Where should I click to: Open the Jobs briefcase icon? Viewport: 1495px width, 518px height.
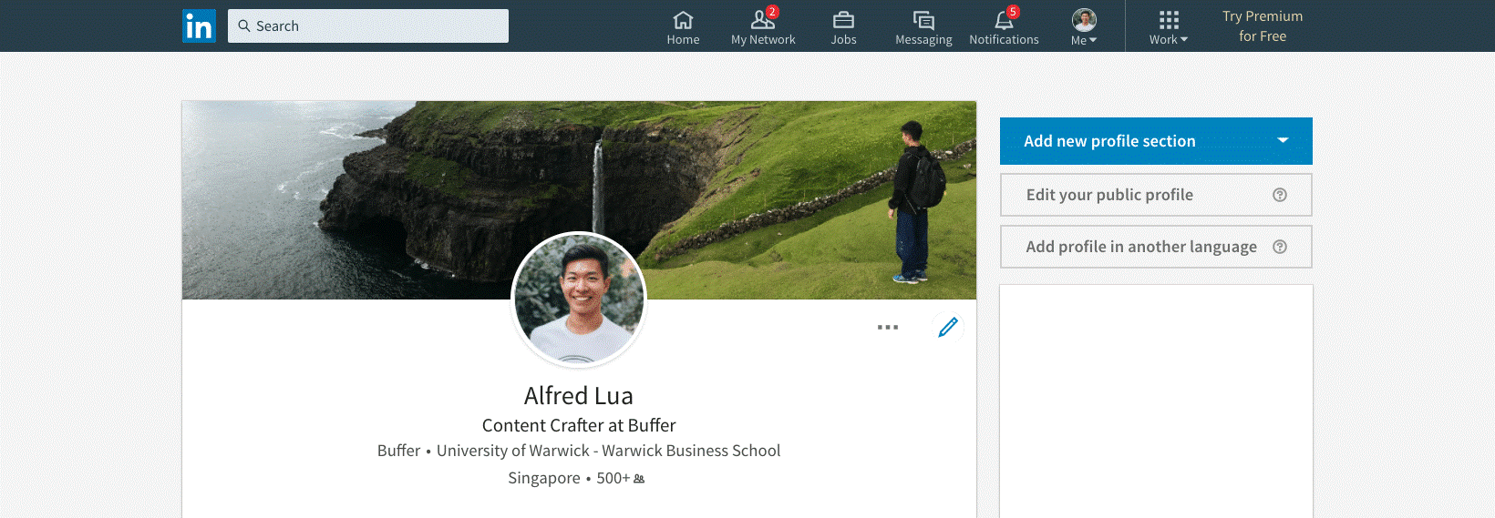[x=843, y=20]
